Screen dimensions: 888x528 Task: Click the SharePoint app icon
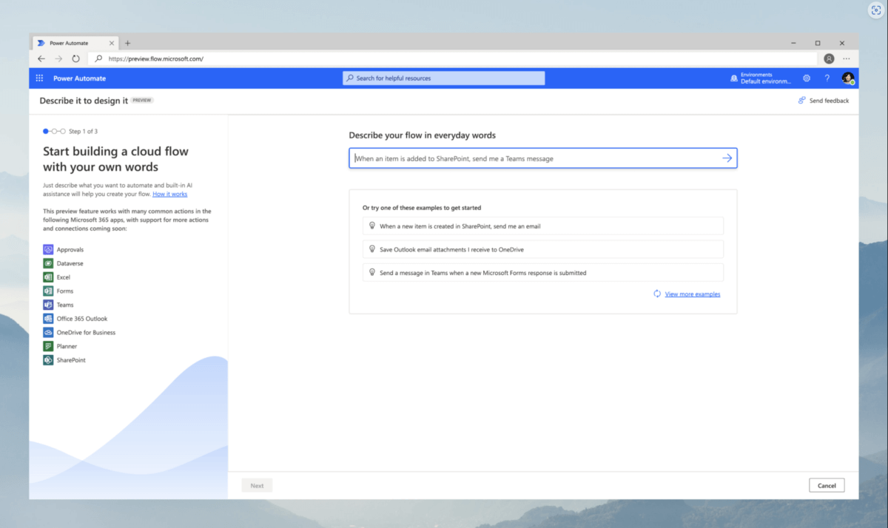48,360
